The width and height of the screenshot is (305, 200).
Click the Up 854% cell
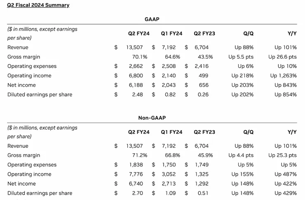[x=286, y=95]
